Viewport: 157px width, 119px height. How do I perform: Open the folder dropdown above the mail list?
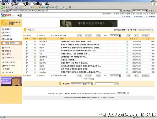(x=115, y=35)
